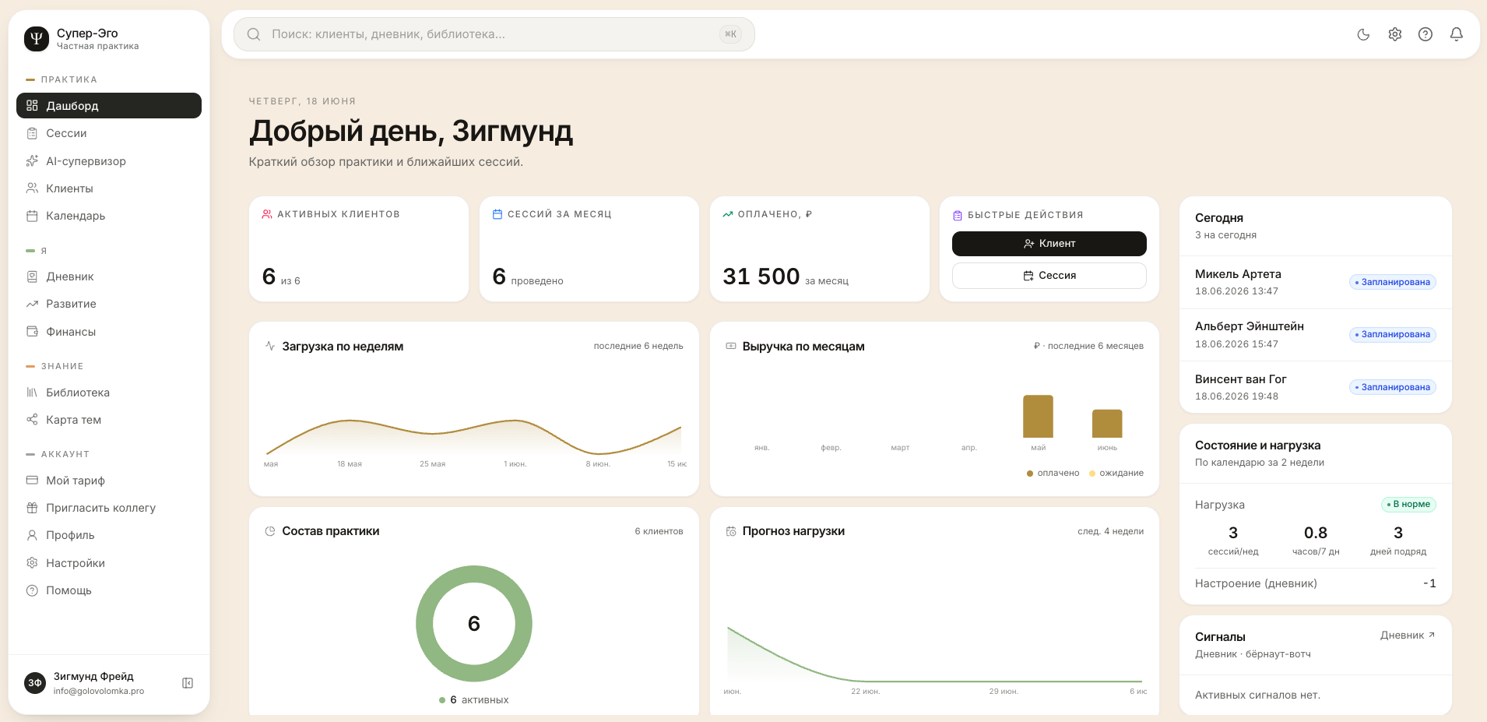This screenshot has width=1487, height=722.
Task: Click the последние 6 недель label
Action: [638, 346]
